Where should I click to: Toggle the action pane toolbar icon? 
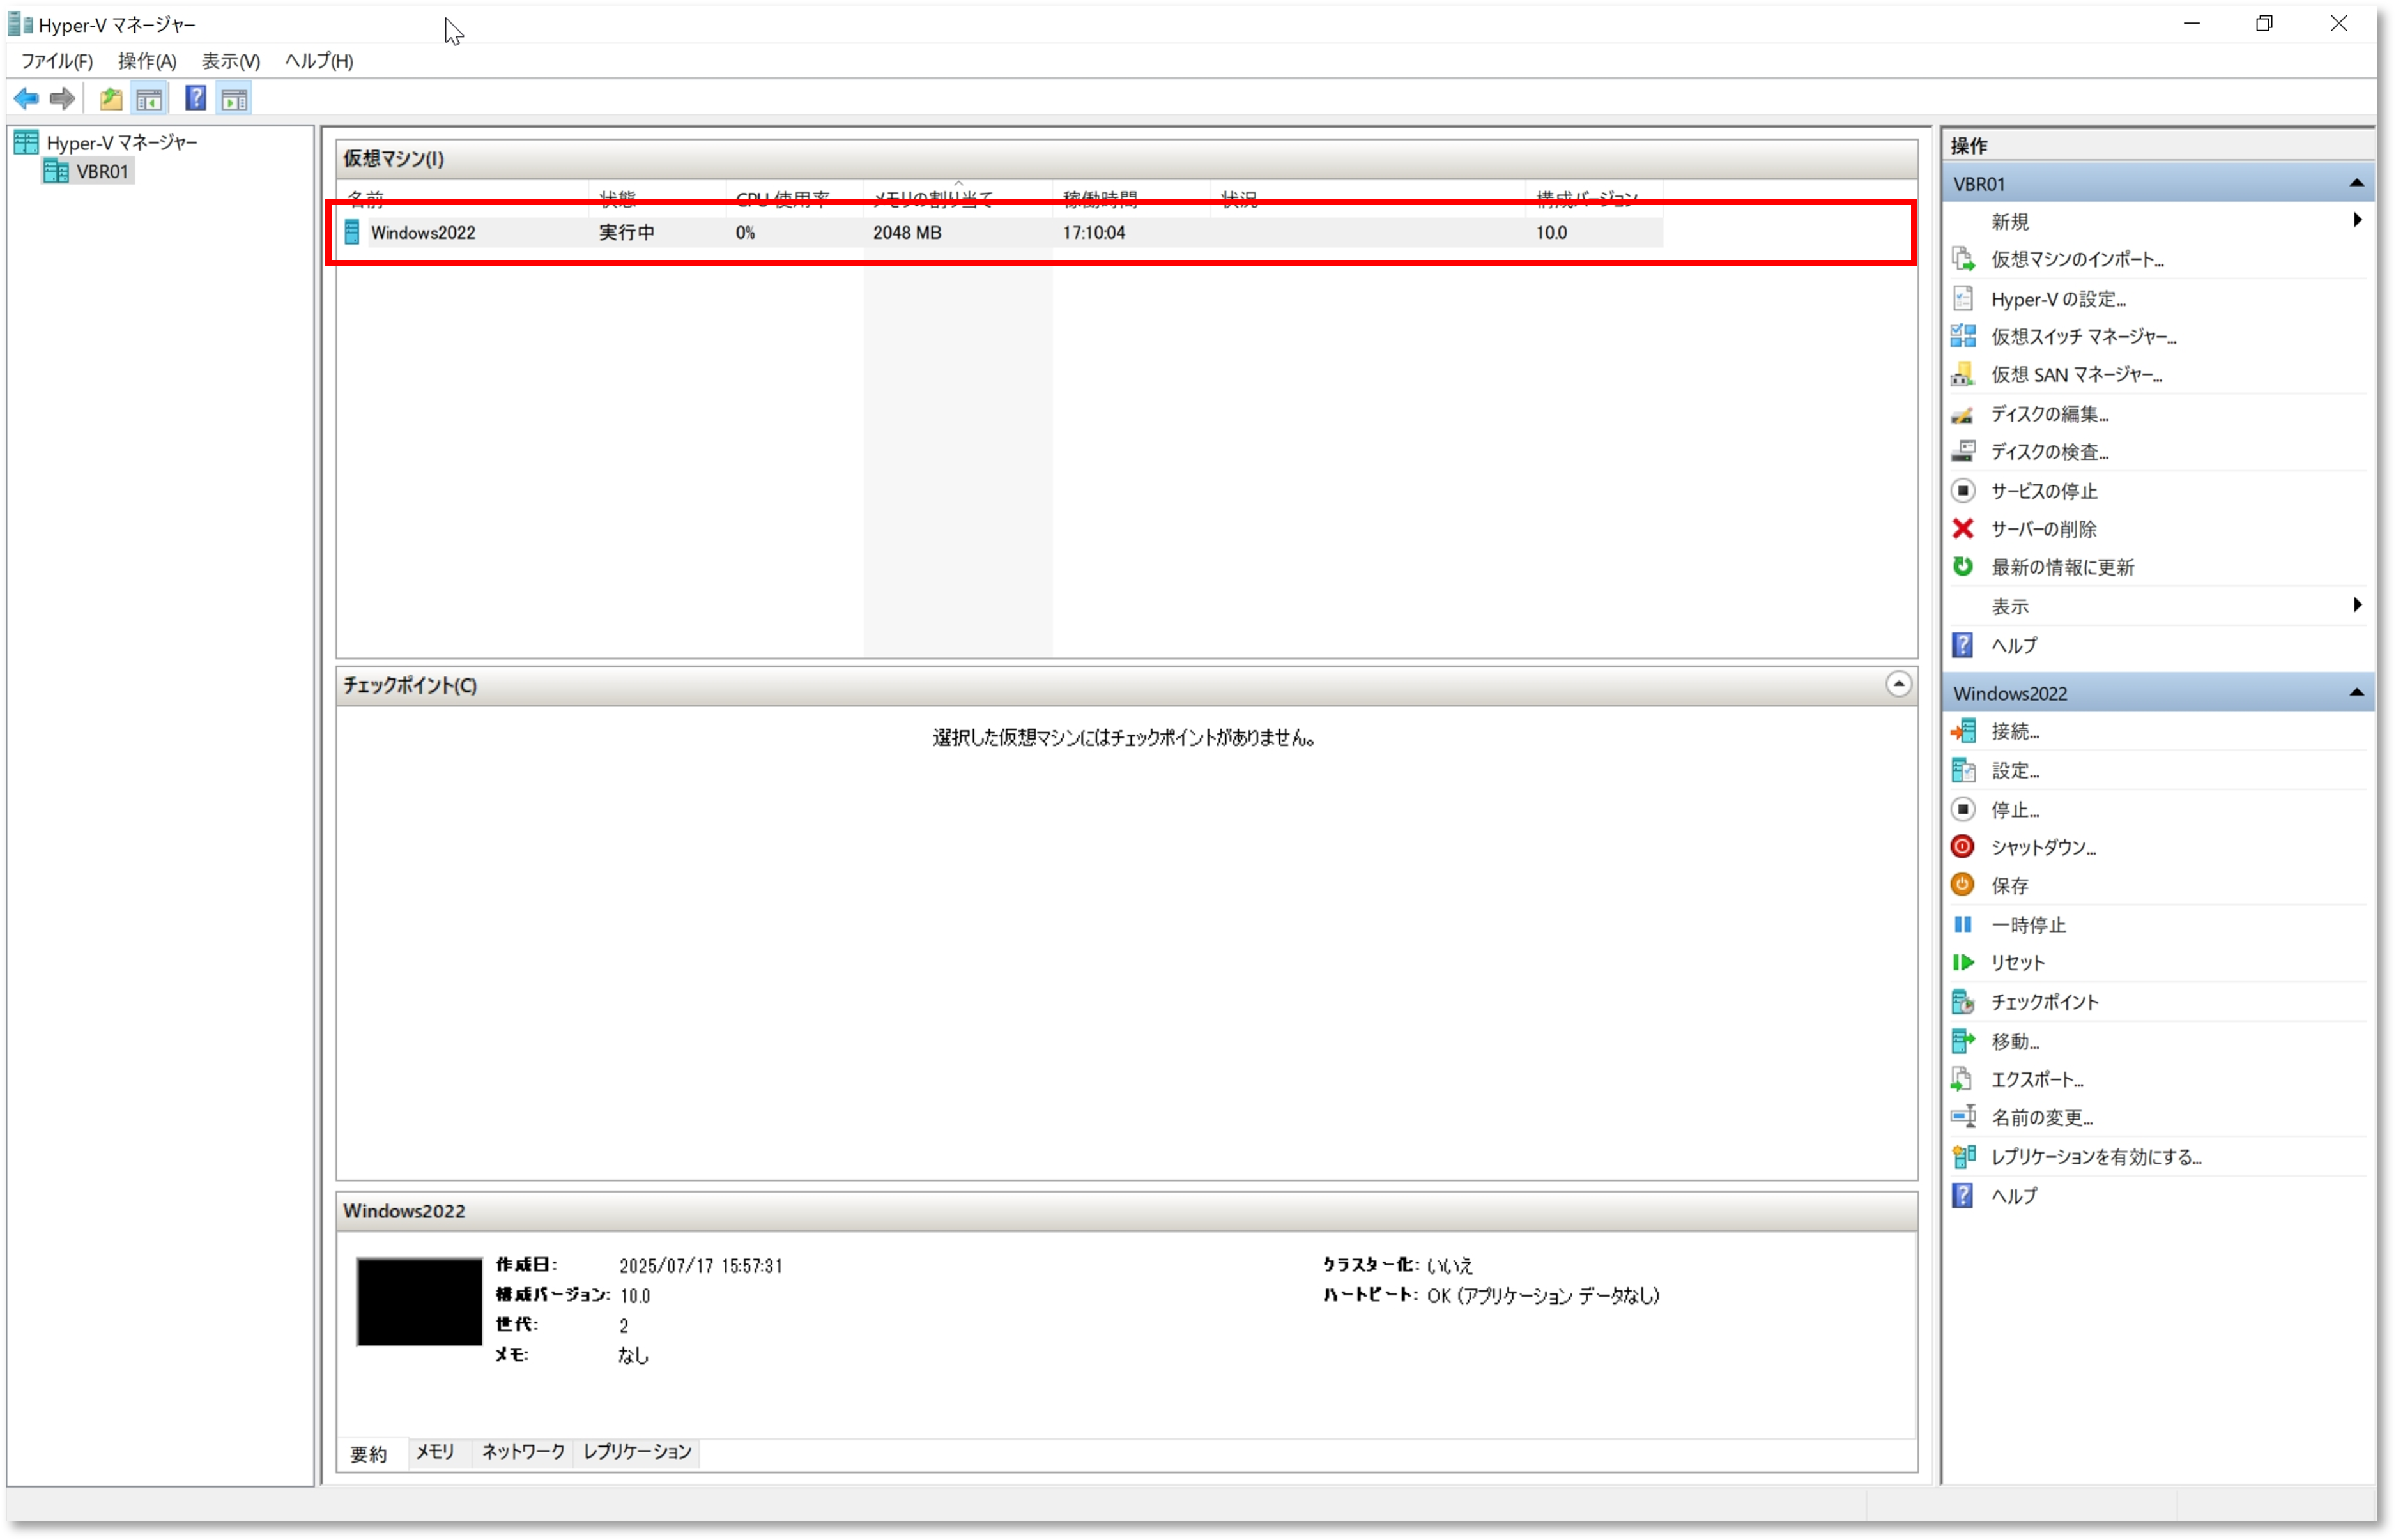pos(235,99)
